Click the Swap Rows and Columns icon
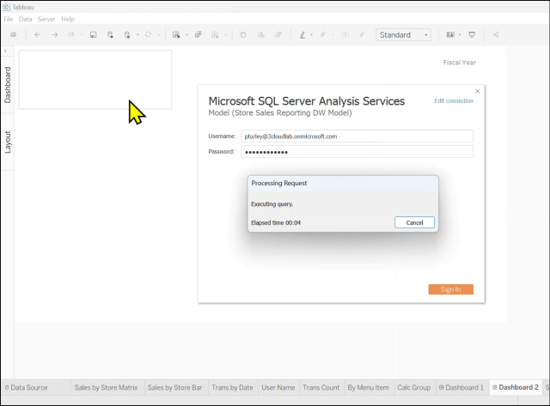 [x=243, y=34]
